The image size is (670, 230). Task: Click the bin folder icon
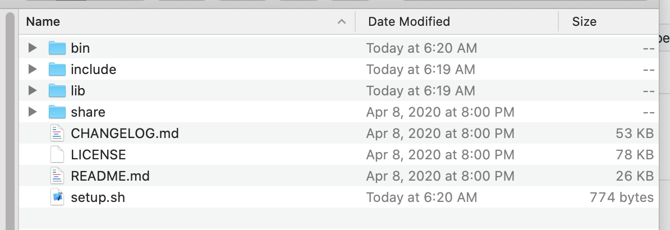(x=57, y=48)
